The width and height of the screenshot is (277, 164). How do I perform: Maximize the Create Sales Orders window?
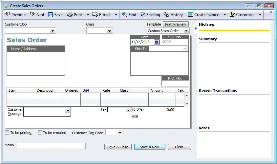click(x=259, y=6)
